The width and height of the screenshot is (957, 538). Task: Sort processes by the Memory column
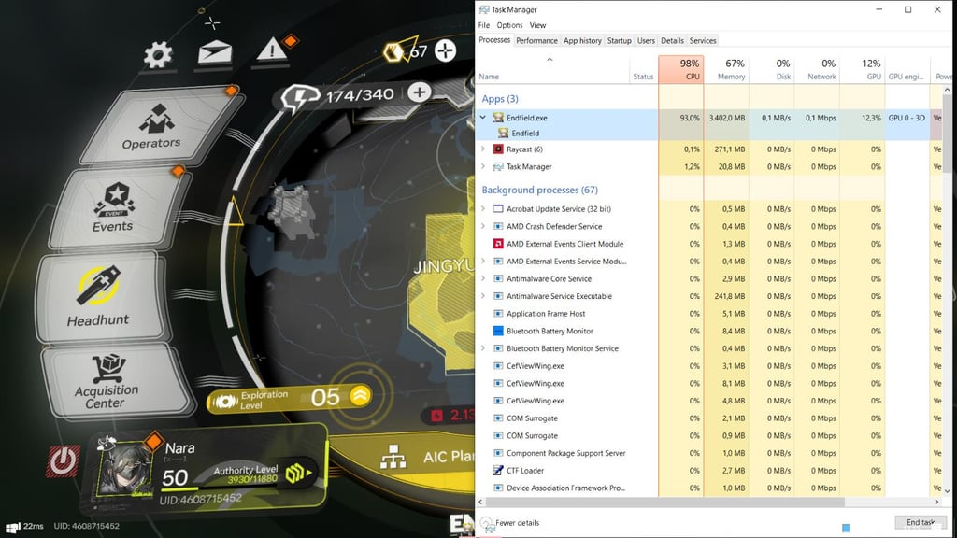point(726,69)
